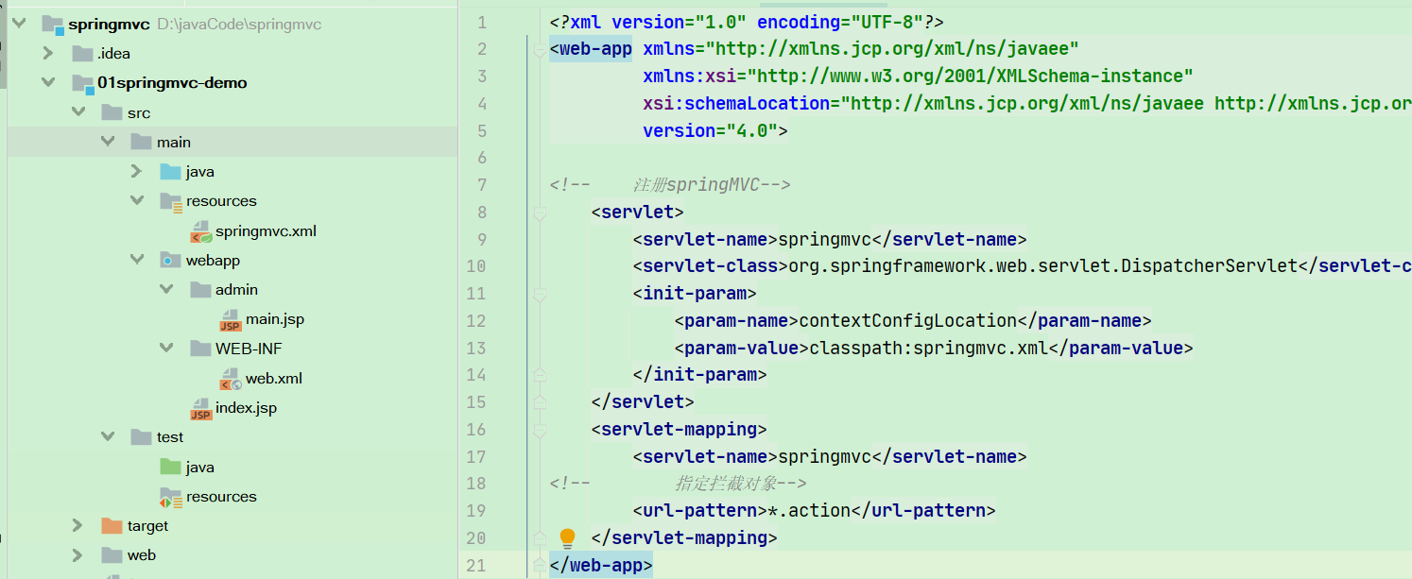Click the contextConfigLocation param name text
Image resolution: width=1412 pixels, height=579 pixels.
click(907, 320)
